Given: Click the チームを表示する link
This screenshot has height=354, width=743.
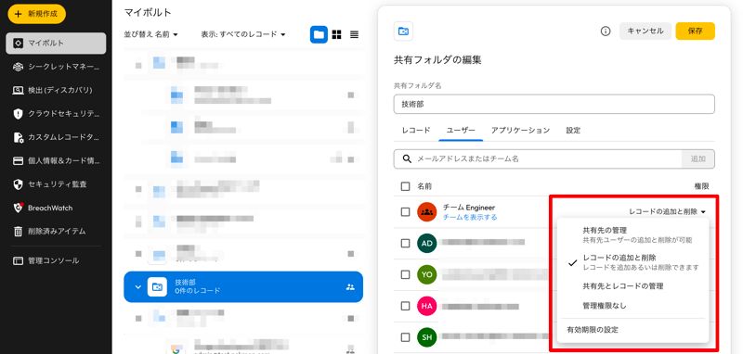Looking at the screenshot, I should (470, 218).
